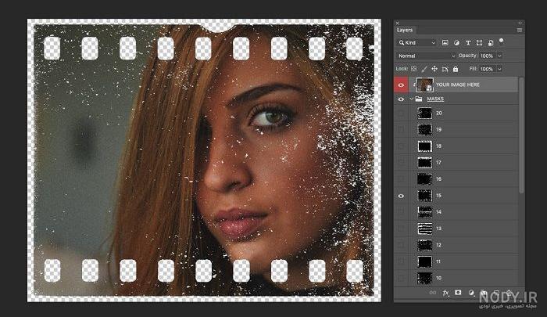The image size is (547, 317).
Task: Add a layer mask
Action: [x=458, y=293]
